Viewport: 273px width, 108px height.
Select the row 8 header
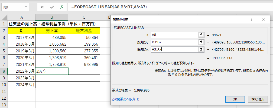click(4, 71)
